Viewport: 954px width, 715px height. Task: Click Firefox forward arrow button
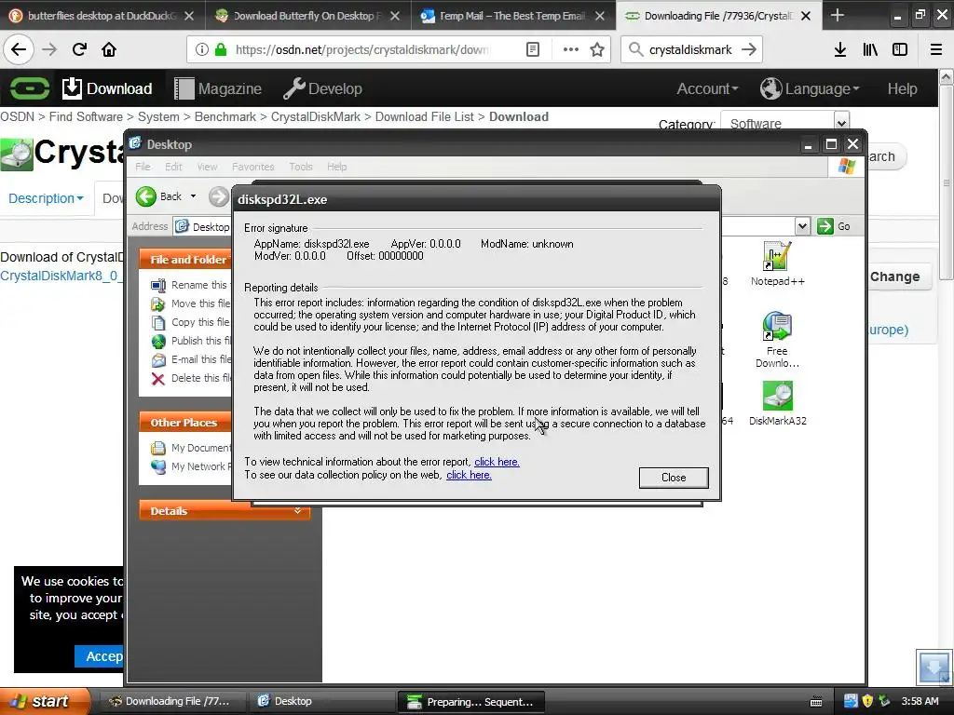(x=49, y=49)
